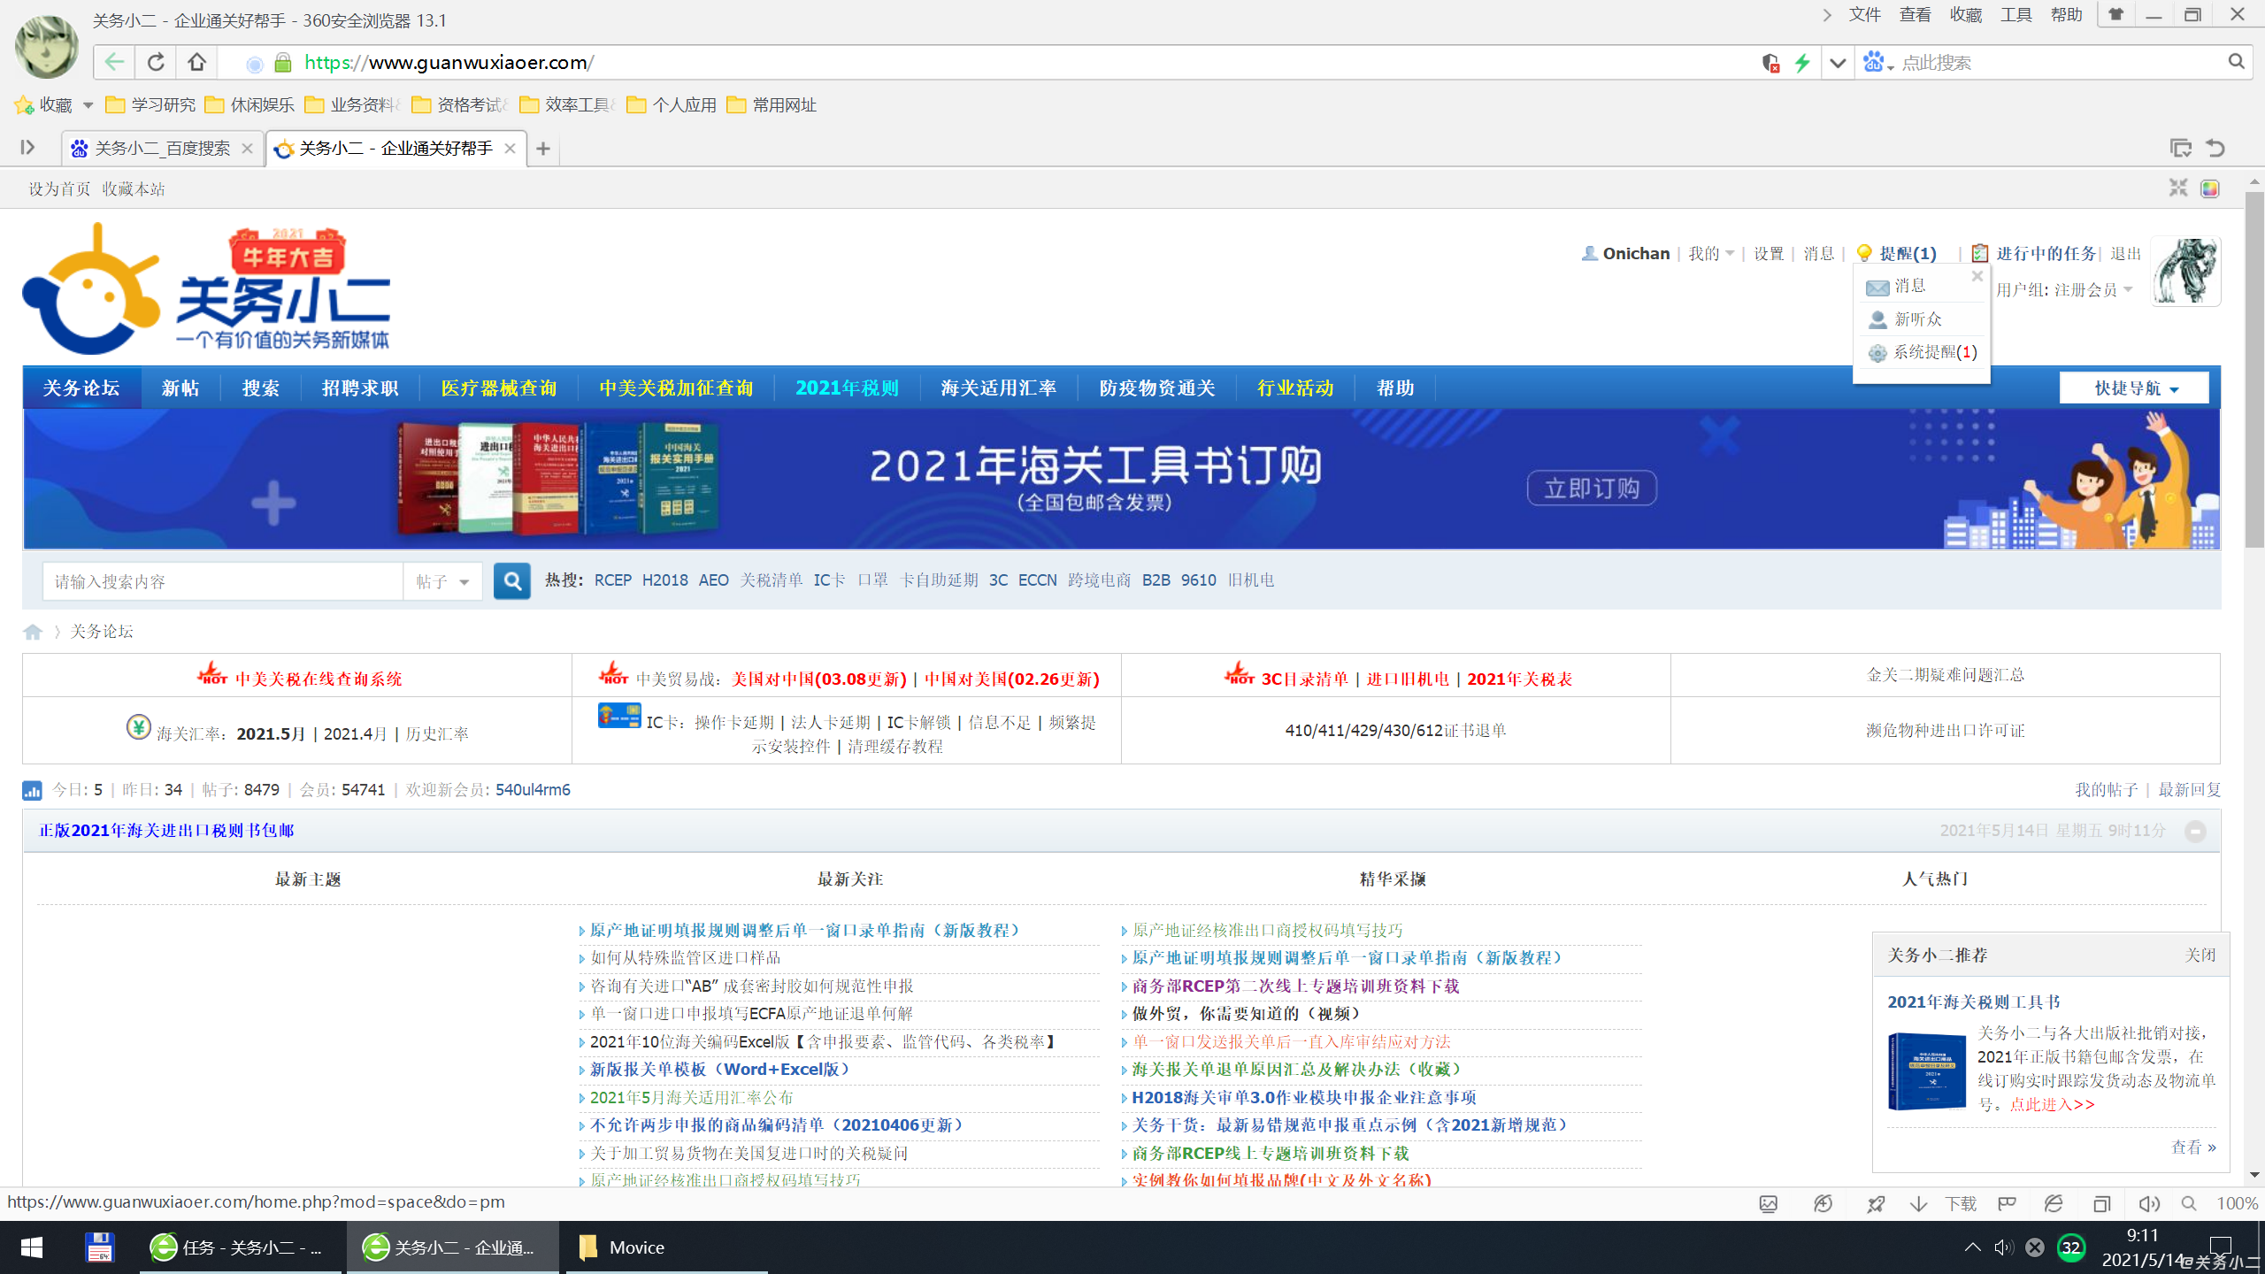The image size is (2265, 1274).
Task: Click the download arrow in status bar
Action: [1918, 1204]
